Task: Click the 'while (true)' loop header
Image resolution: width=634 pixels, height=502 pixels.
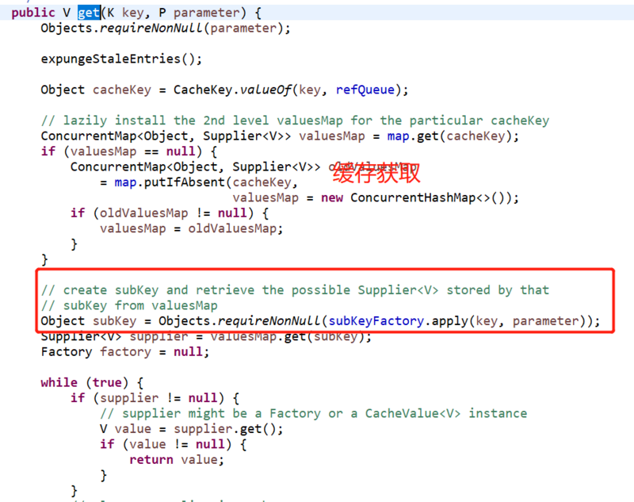Action: 92,383
